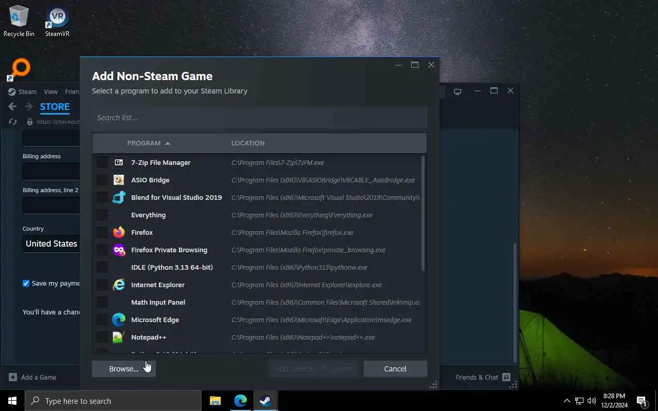Click the Notepad++ program icon

(x=119, y=337)
